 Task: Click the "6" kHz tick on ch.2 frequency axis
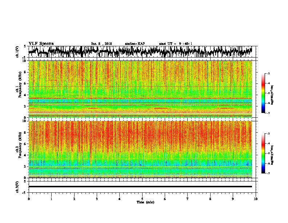pyautogui.click(x=25, y=144)
